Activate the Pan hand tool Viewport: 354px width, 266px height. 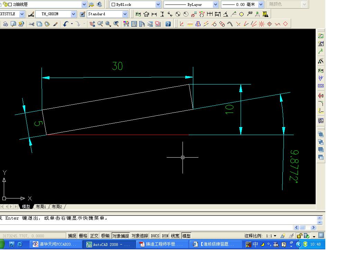[92, 24]
